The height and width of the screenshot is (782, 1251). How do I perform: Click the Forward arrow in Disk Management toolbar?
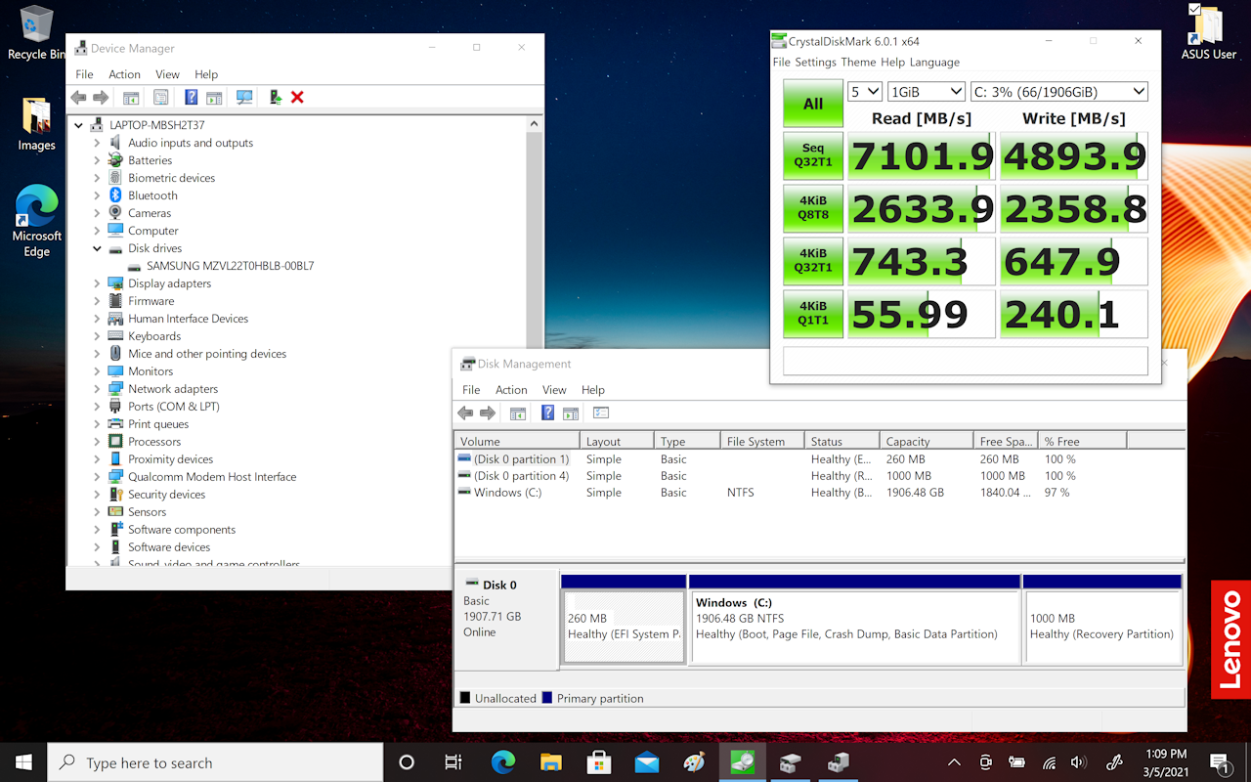488,413
